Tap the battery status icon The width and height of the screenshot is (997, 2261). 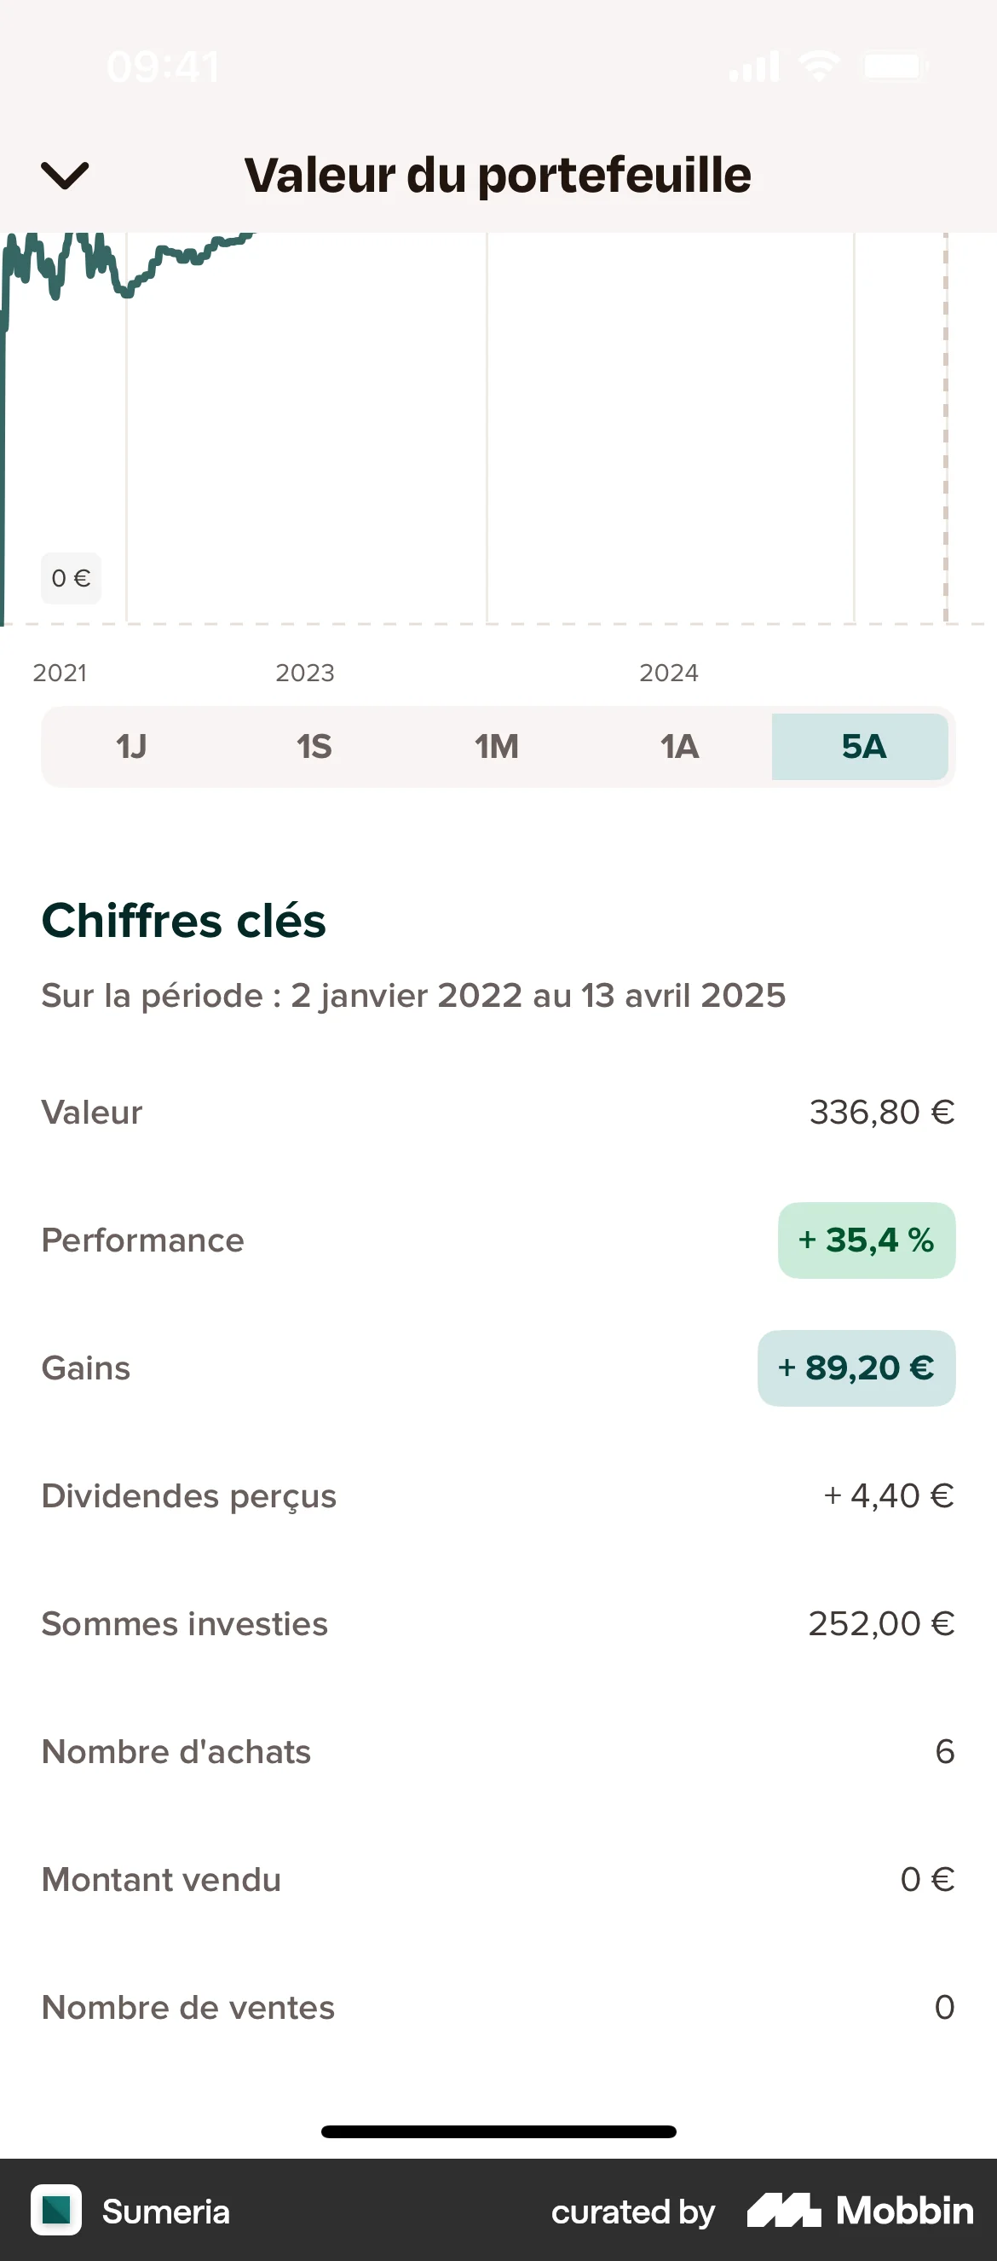point(896,66)
